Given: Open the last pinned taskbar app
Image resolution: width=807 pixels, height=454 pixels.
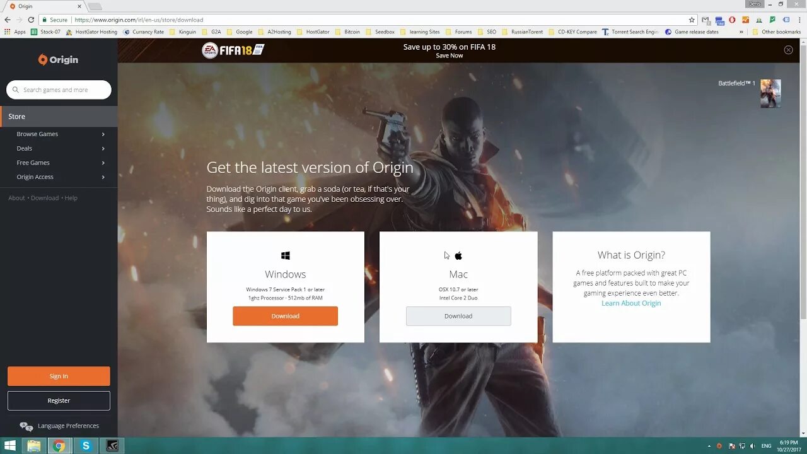Looking at the screenshot, I should coord(112,446).
